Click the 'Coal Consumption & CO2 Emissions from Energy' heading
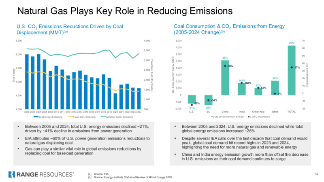The height and width of the screenshot is (182, 324). (x=229, y=29)
